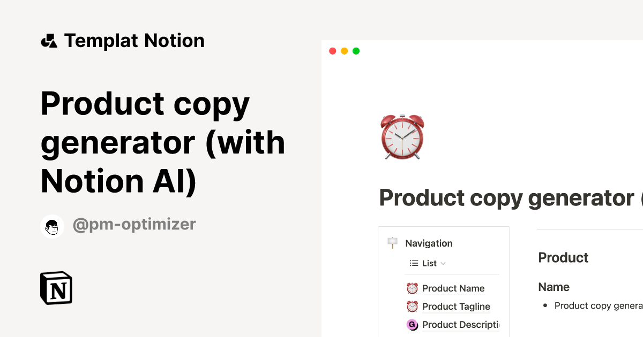This screenshot has height=337, width=643.
Task: Select the List view icon with three lines
Action: 413,263
